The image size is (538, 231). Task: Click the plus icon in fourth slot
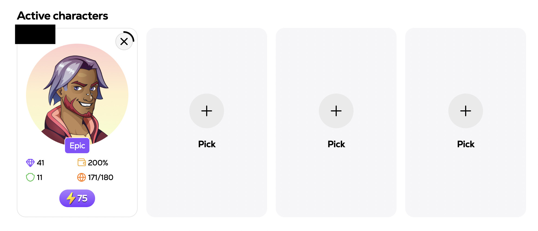pyautogui.click(x=466, y=111)
